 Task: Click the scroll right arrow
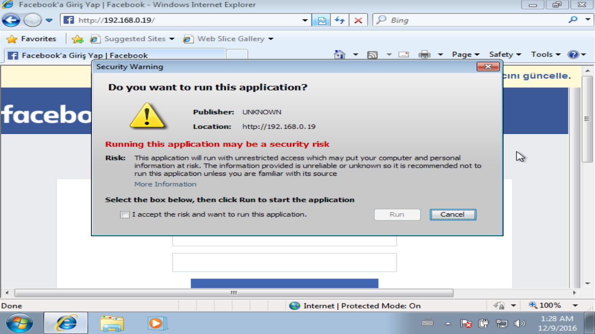click(x=575, y=293)
